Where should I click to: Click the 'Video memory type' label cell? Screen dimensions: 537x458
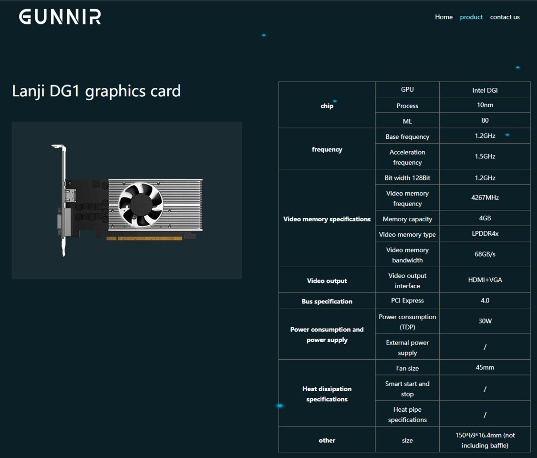407,234
